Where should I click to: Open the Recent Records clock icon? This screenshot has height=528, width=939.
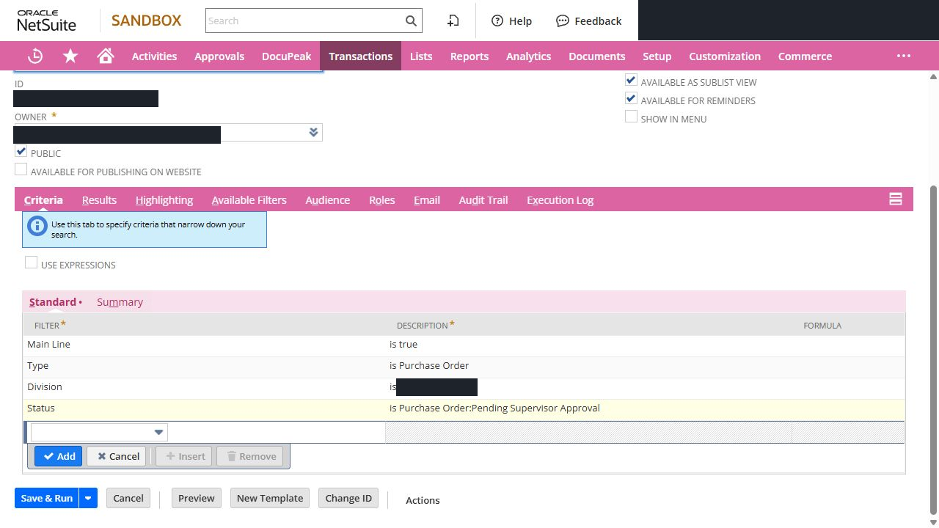tap(35, 56)
